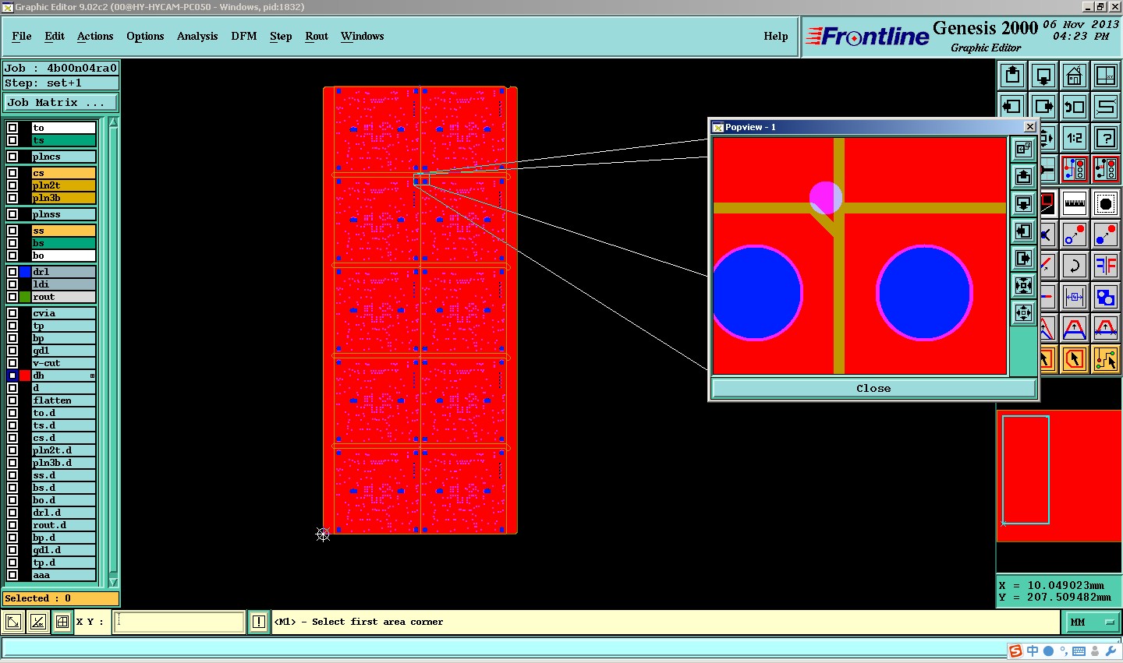Click Popview zoom-in arrows icon
Image resolution: width=1123 pixels, height=663 pixels.
point(1023,285)
